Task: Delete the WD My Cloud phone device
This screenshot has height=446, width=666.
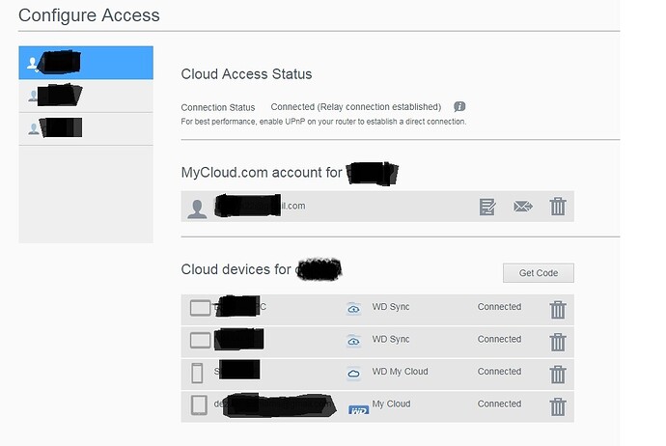Action: coord(558,375)
